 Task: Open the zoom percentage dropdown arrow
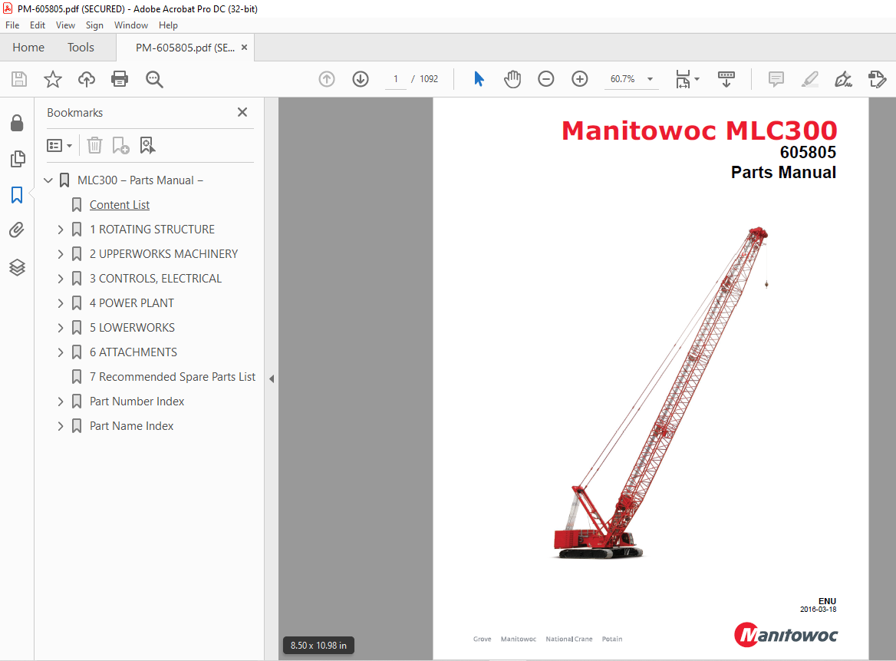click(650, 79)
